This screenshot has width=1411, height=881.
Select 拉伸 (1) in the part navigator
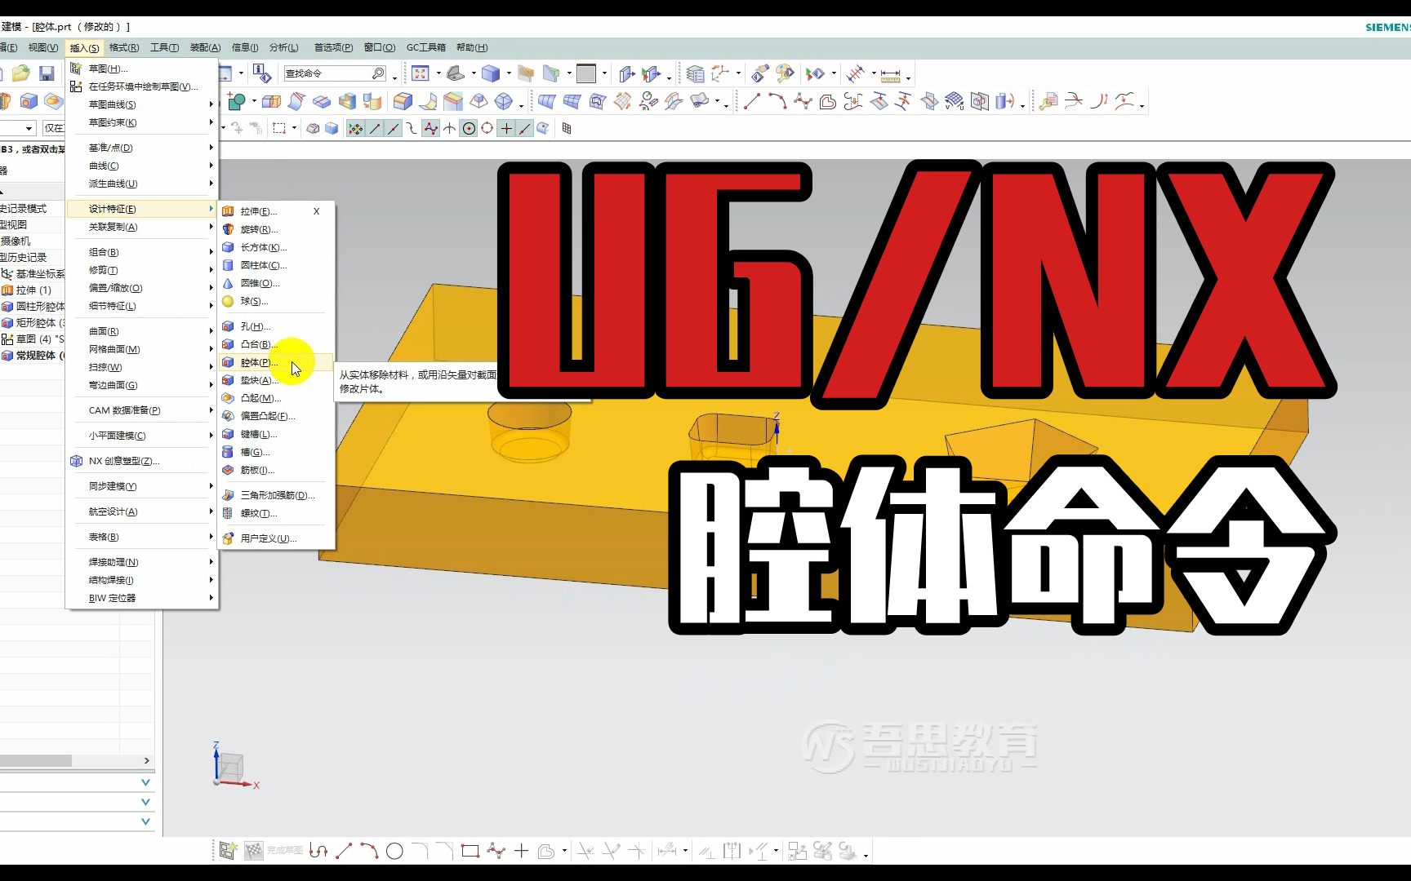point(27,290)
